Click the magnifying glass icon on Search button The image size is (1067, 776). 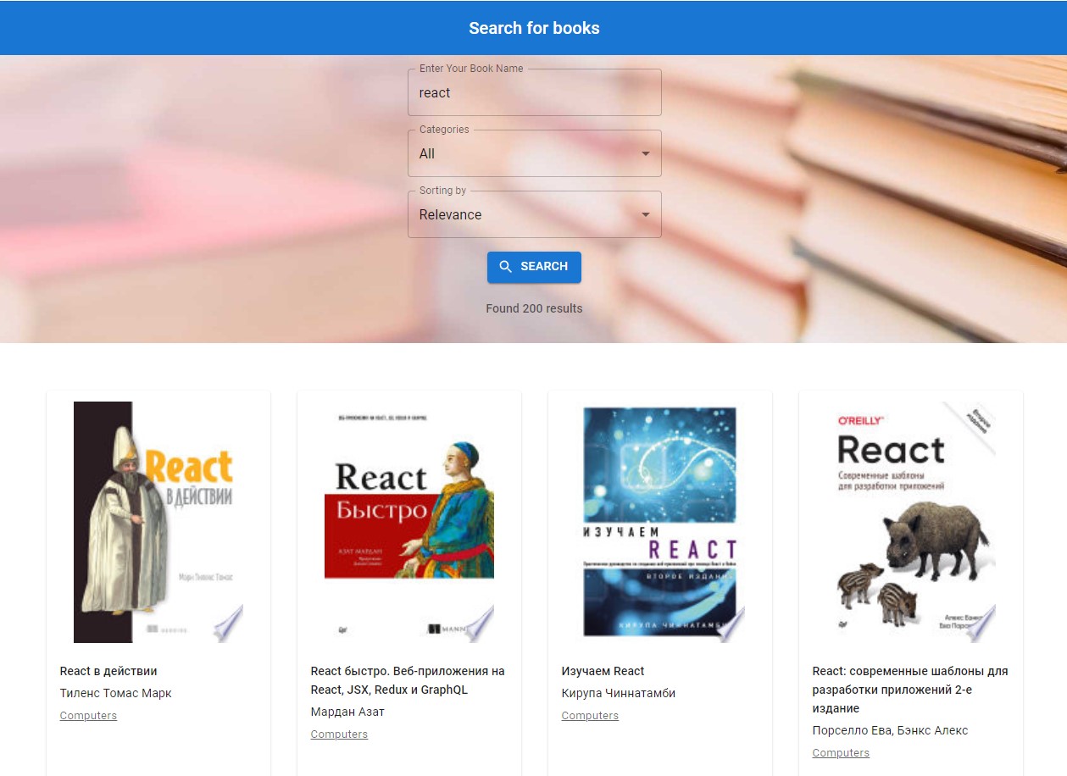click(x=505, y=267)
